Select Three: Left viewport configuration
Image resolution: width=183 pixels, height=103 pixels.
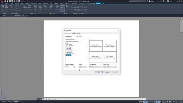click(68, 48)
